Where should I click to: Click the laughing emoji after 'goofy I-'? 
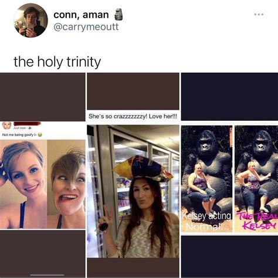pyautogui.click(x=40, y=134)
